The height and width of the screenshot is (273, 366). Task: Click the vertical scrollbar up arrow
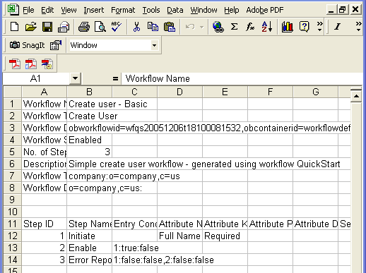point(356,96)
